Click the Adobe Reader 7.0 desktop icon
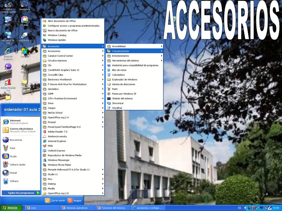This screenshot has width=282, height=211. click(x=8, y=85)
